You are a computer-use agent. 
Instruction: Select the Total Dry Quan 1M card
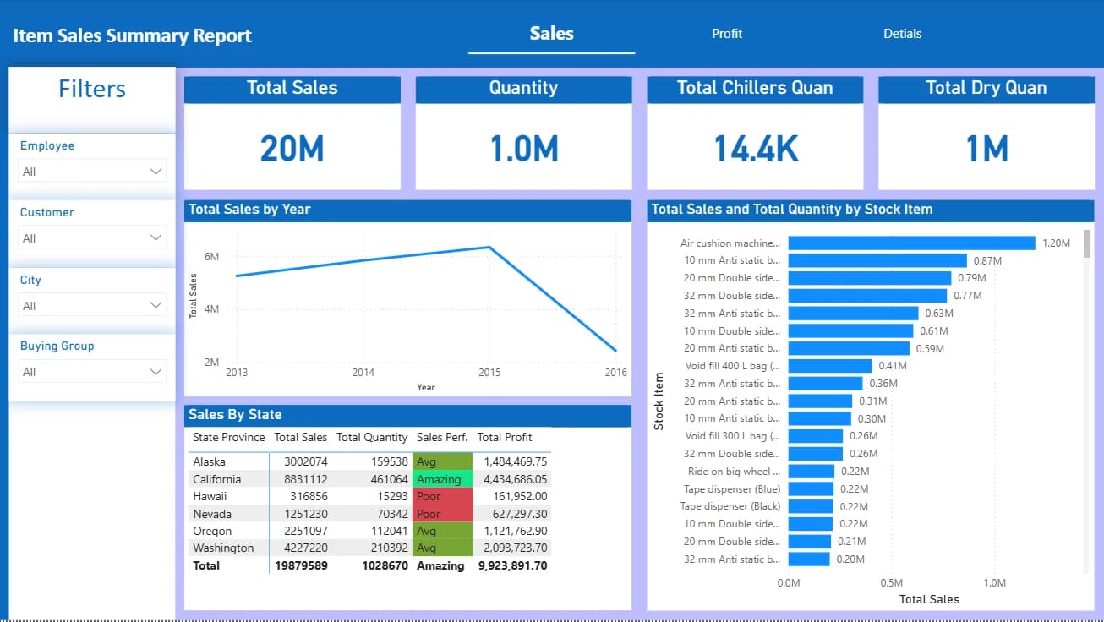click(986, 133)
